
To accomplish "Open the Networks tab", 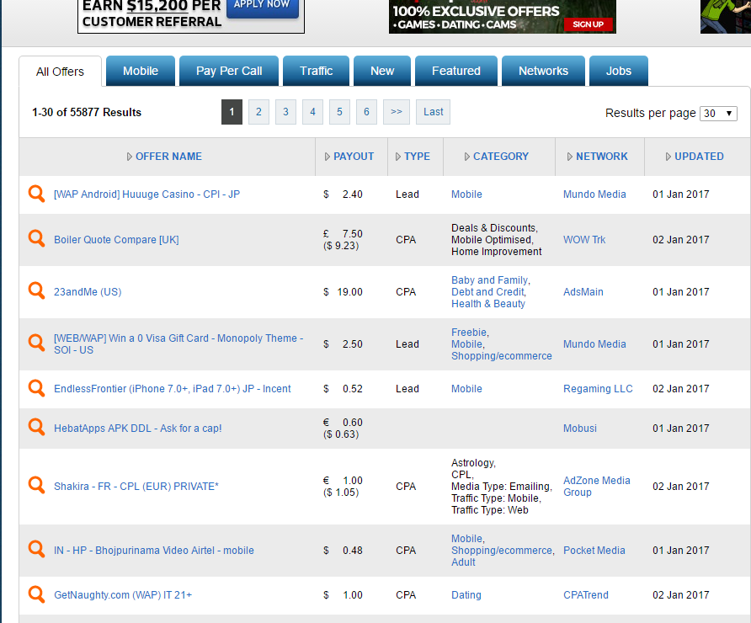I will coord(543,72).
